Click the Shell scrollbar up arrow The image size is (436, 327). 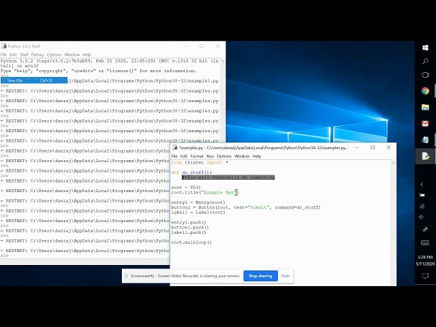[223, 61]
